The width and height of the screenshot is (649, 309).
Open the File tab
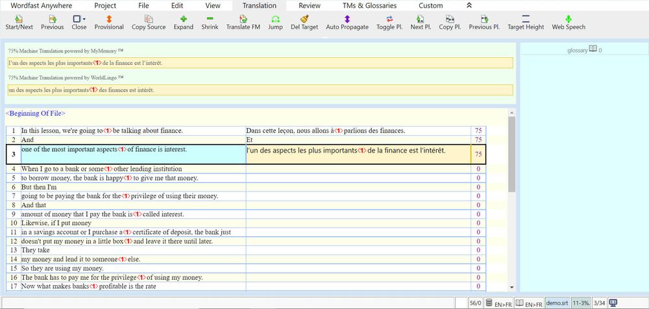pyautogui.click(x=143, y=5)
